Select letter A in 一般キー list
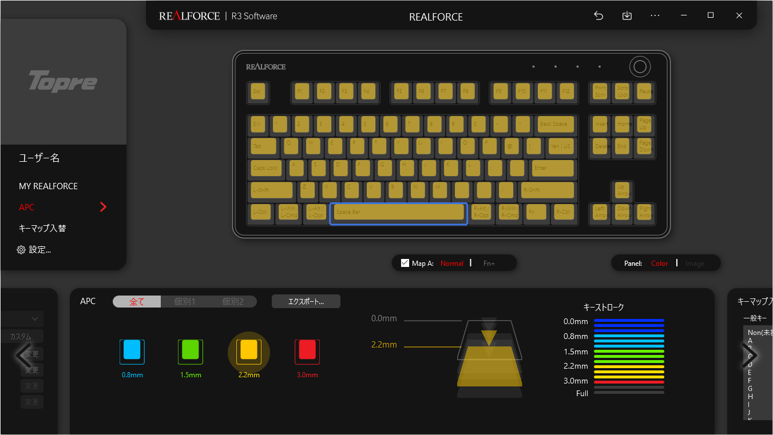The height and width of the screenshot is (435, 773). coord(750,341)
